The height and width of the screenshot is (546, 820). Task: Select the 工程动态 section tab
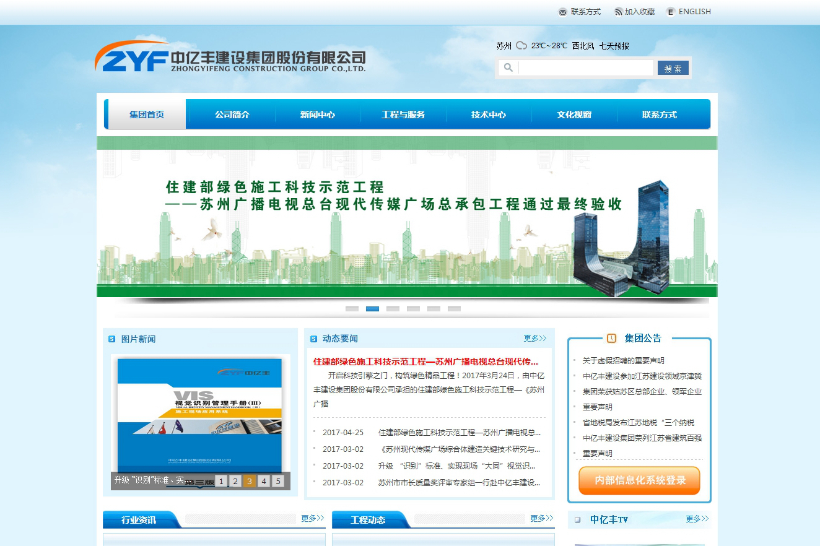[368, 520]
